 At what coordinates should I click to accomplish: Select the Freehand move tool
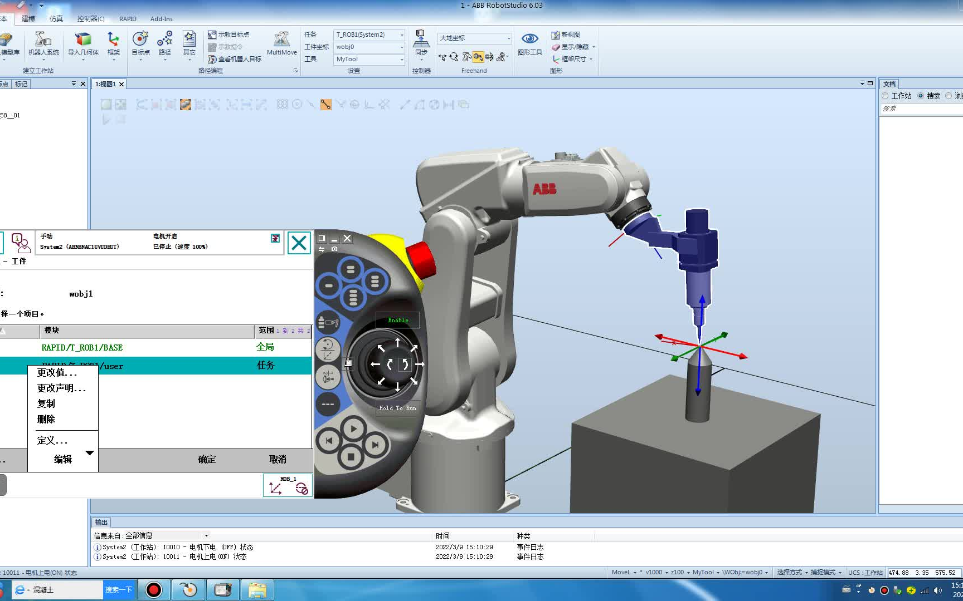pos(442,57)
